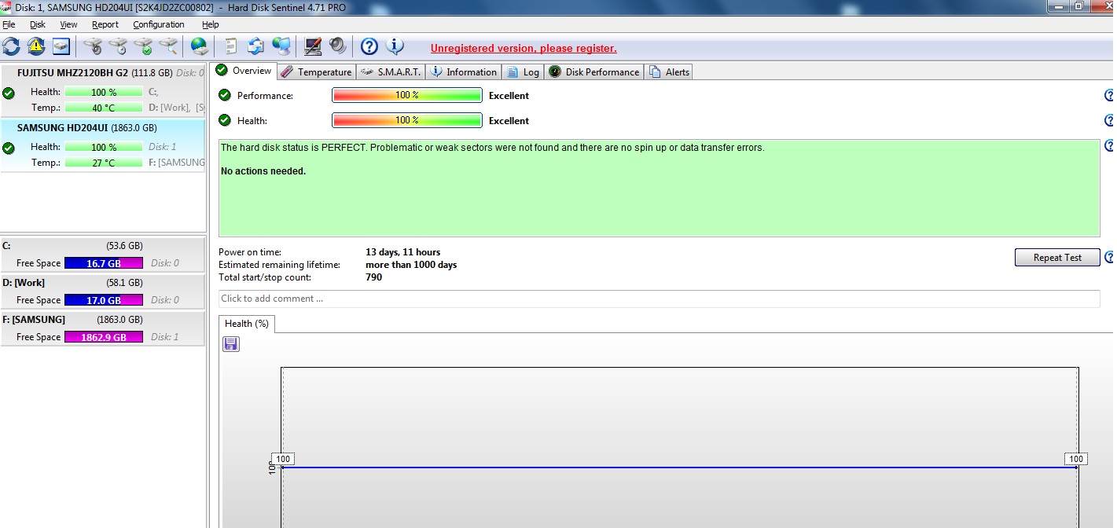This screenshot has height=528, width=1117.
Task: Click help icon beside Health row
Action: coord(1109,121)
